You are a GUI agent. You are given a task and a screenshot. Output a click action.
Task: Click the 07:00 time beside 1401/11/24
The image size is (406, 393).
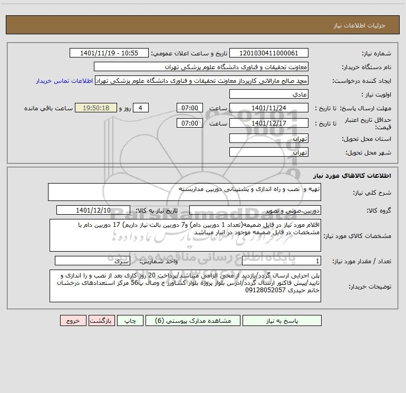189,108
